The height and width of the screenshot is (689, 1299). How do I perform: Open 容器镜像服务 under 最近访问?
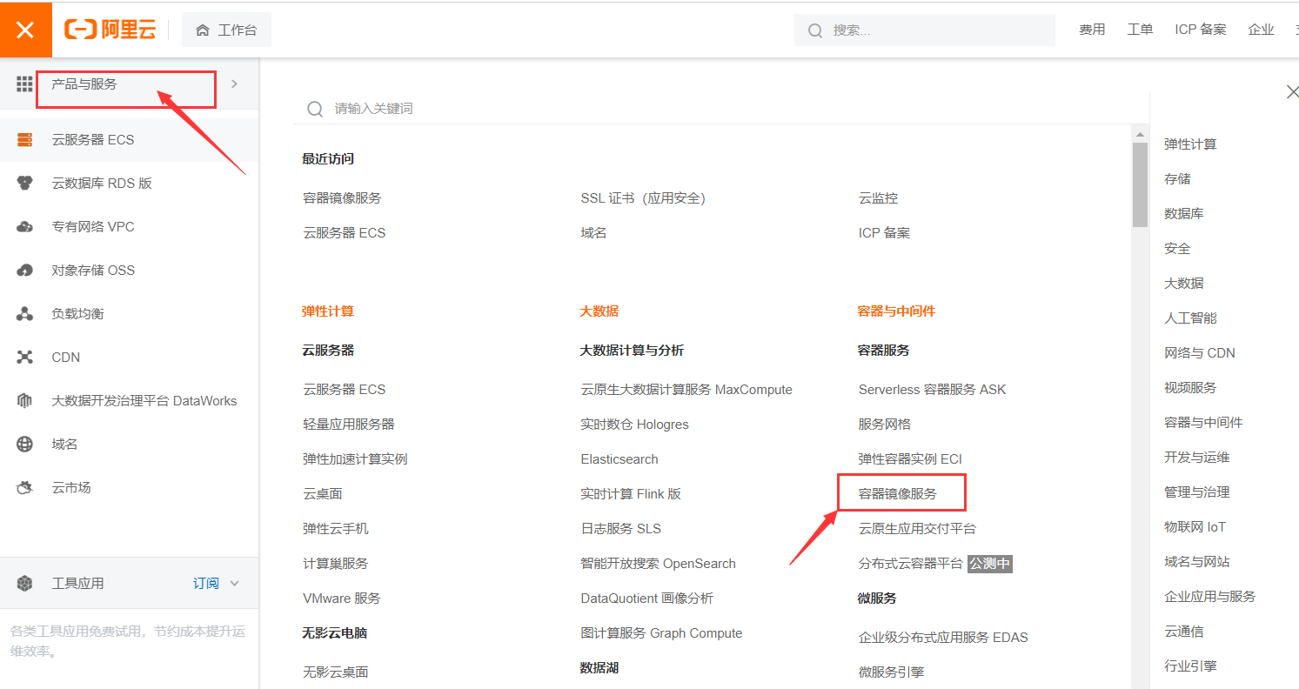tap(342, 198)
